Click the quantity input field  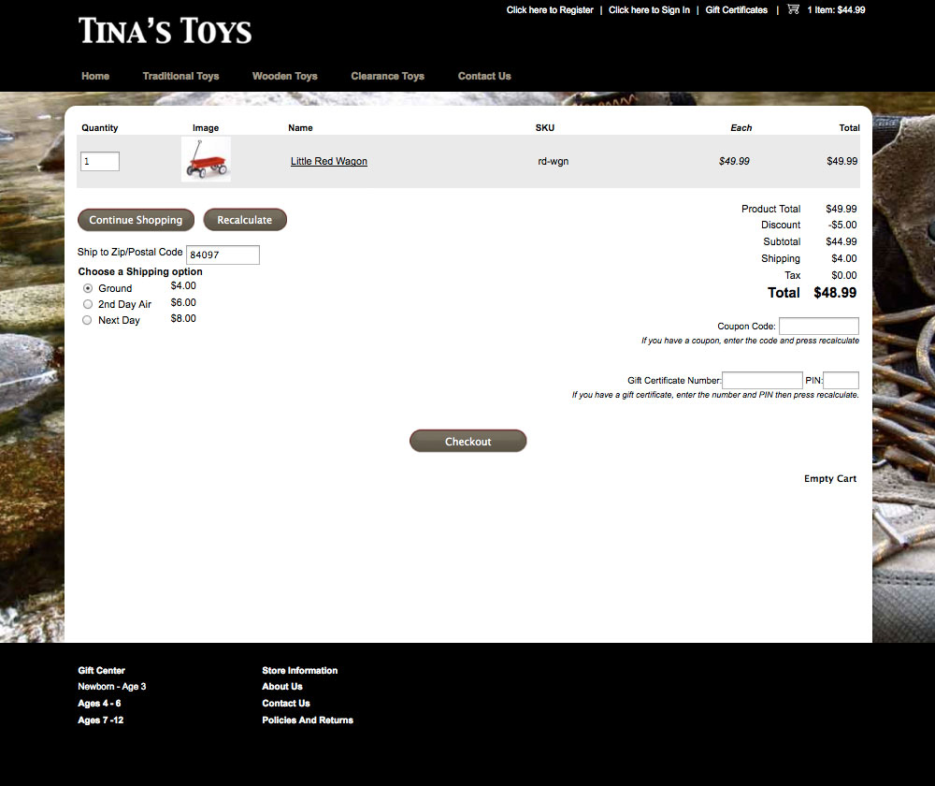(100, 161)
